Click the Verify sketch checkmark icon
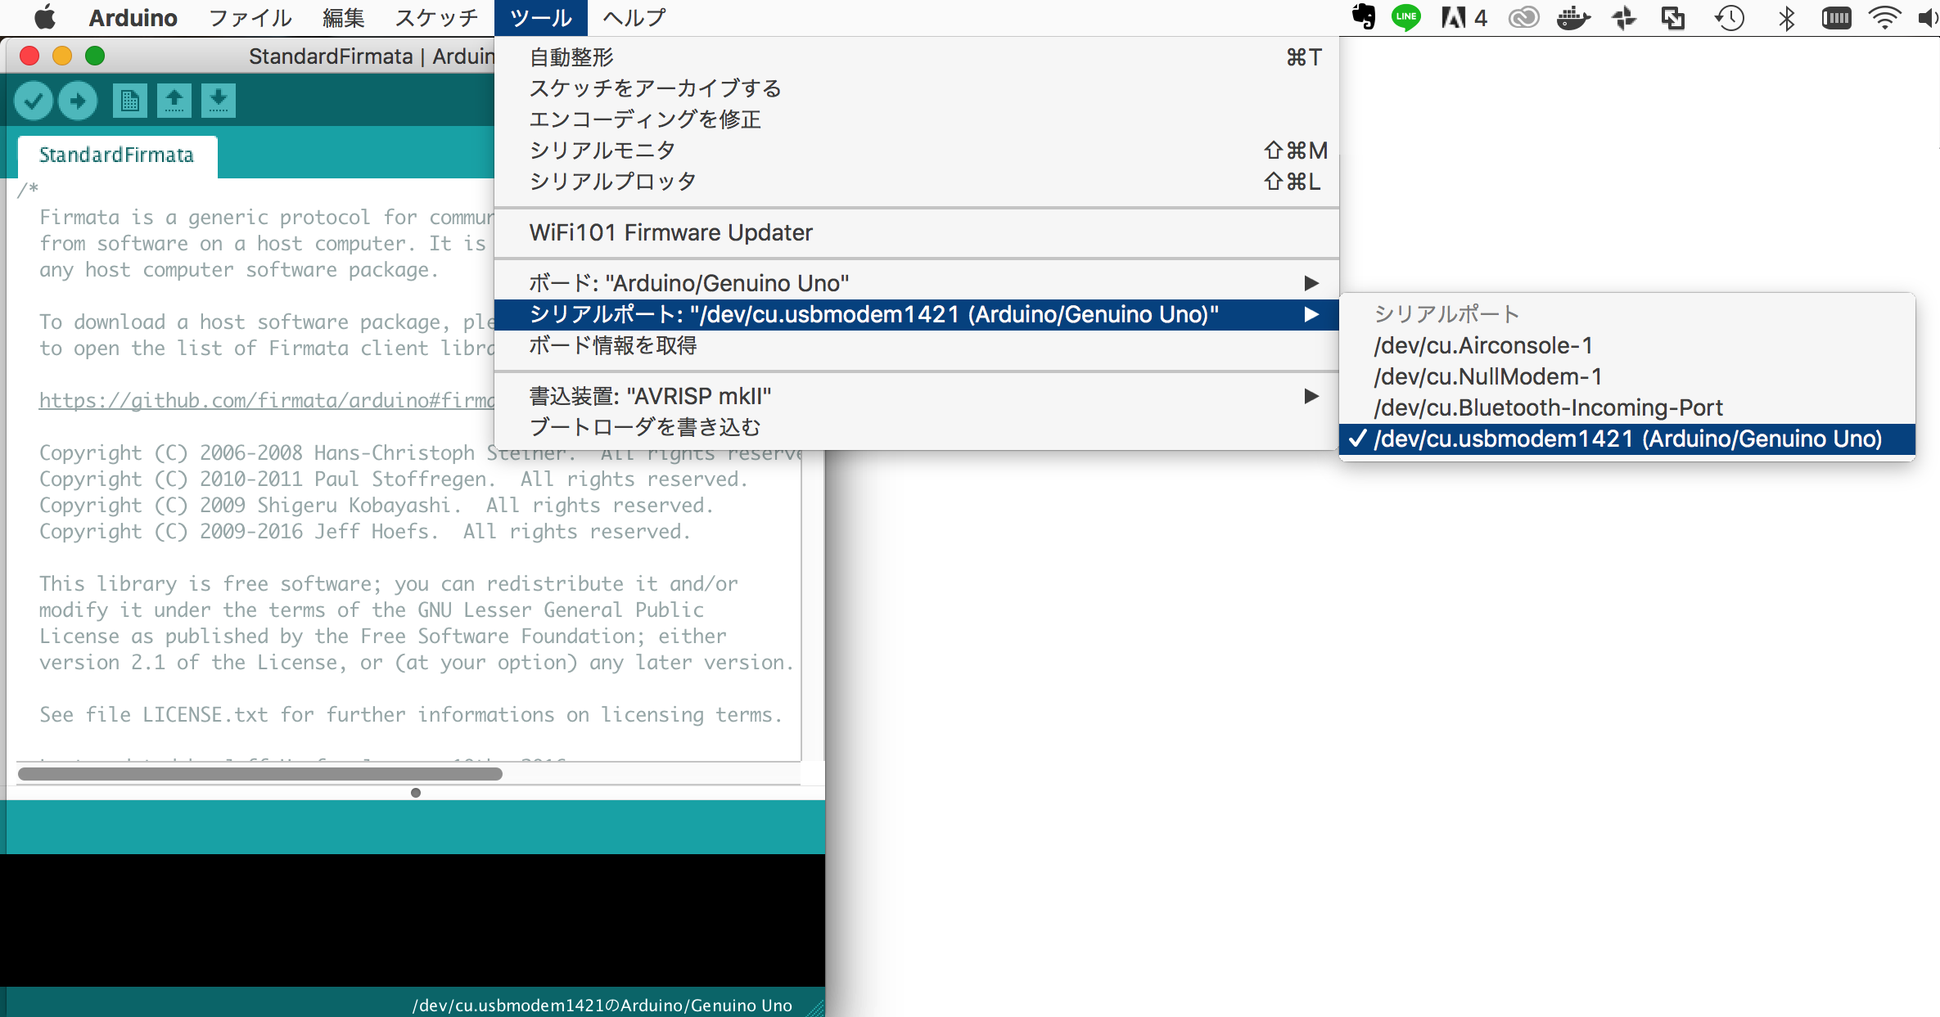The width and height of the screenshot is (1940, 1017). (34, 101)
